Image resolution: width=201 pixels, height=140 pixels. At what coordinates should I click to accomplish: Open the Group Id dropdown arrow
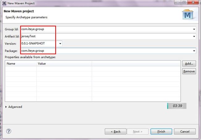click(194, 29)
